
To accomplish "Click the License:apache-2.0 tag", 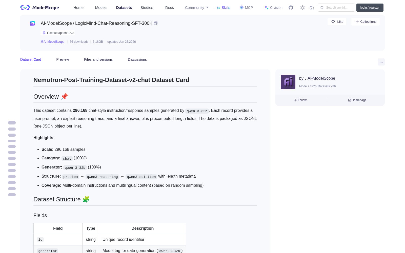I will coord(58,33).
